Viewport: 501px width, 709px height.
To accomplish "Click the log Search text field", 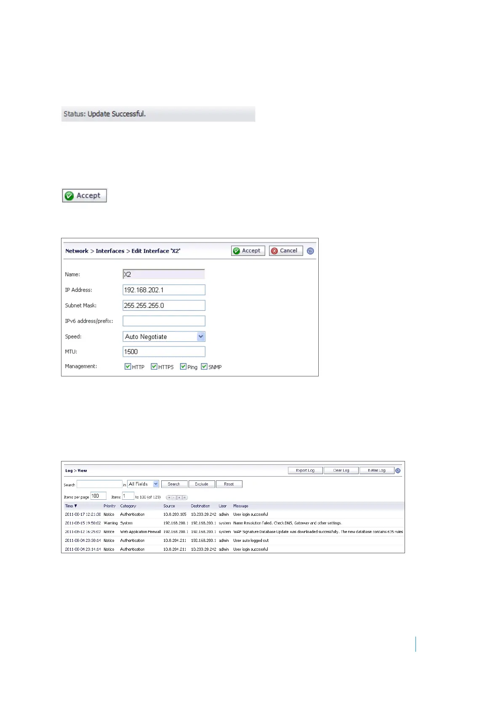I will pos(99,484).
